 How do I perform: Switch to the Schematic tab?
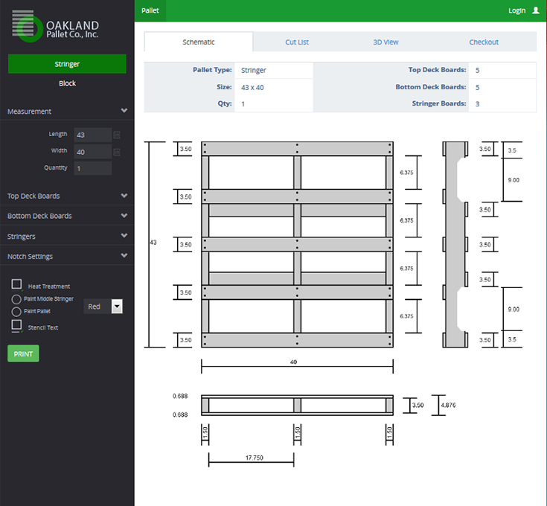coord(199,42)
